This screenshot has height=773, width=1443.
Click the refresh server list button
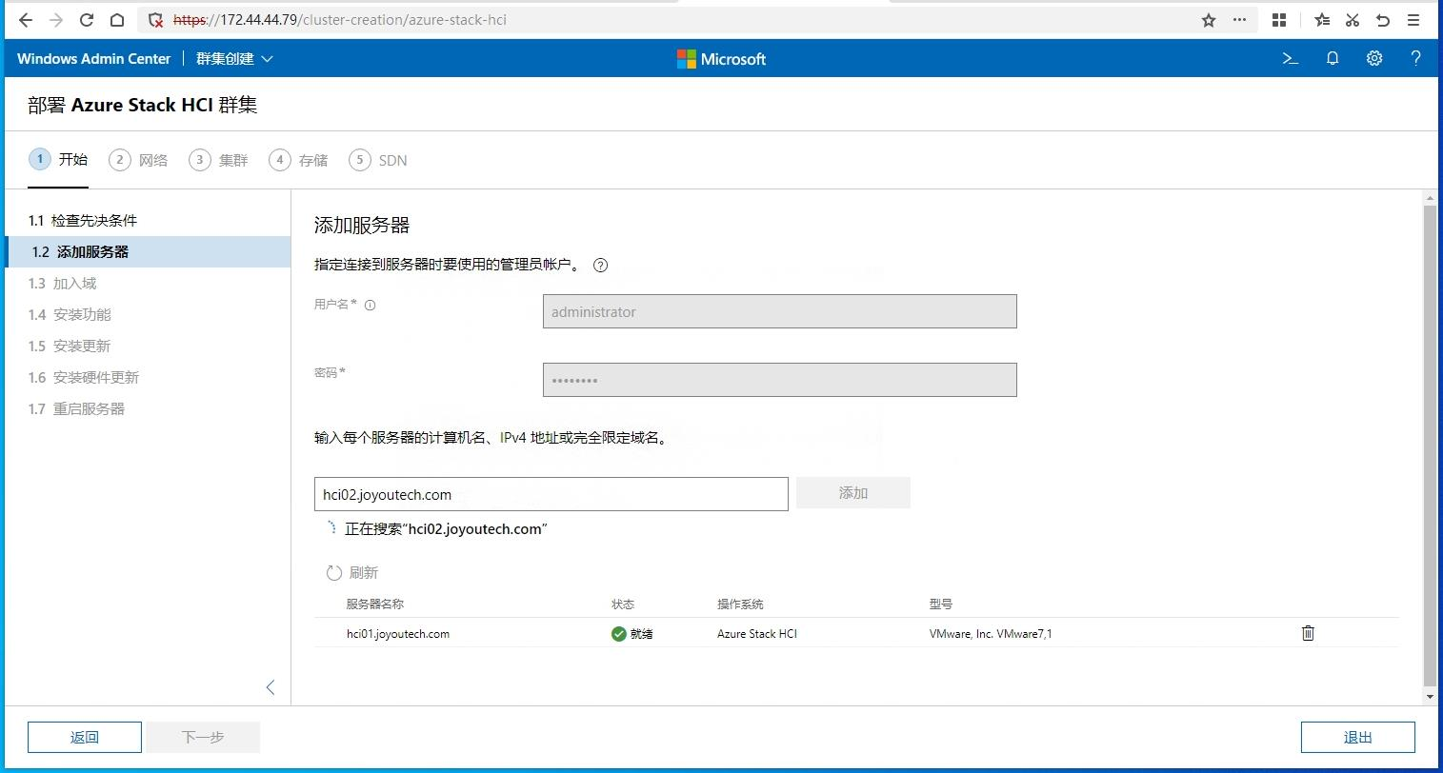(352, 572)
